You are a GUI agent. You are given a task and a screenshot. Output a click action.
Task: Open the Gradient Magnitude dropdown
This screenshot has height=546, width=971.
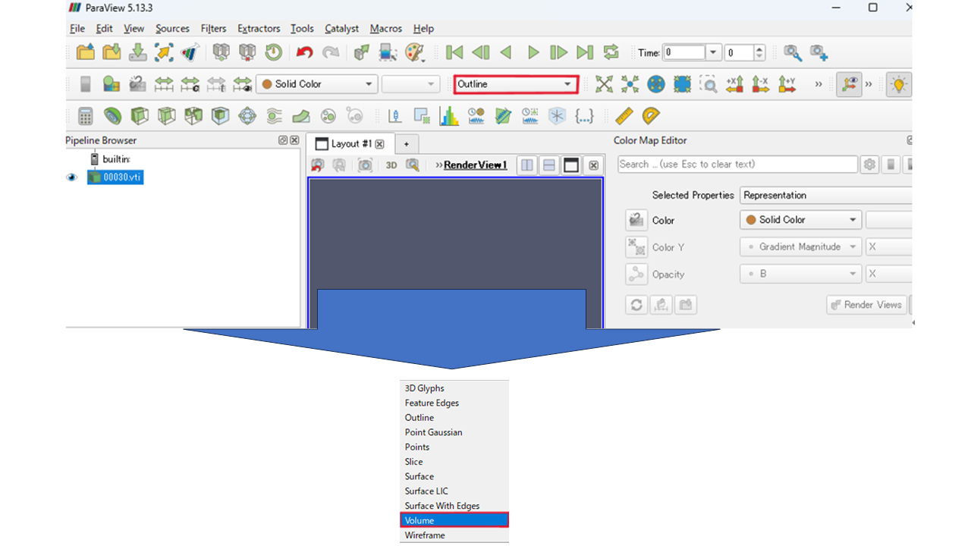tap(800, 247)
